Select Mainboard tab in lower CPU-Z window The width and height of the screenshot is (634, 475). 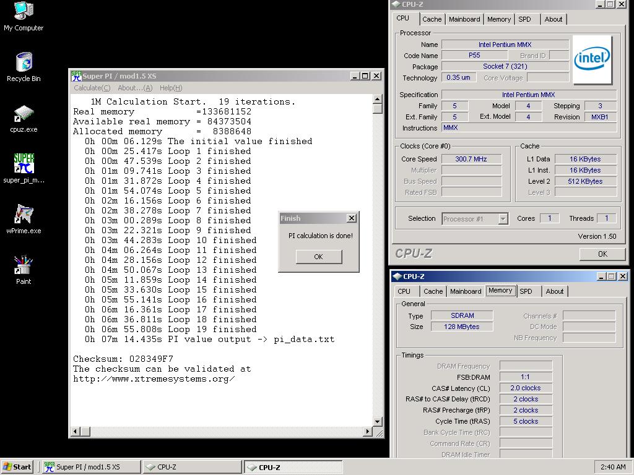(x=466, y=291)
